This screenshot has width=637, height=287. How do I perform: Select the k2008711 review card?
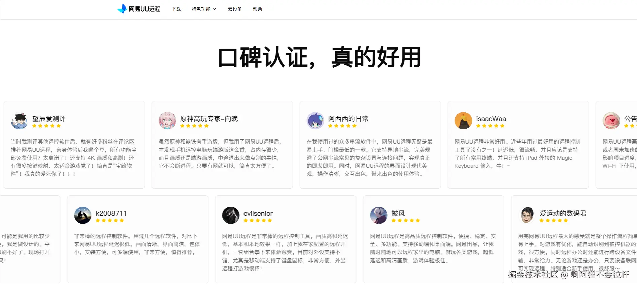tap(138, 239)
